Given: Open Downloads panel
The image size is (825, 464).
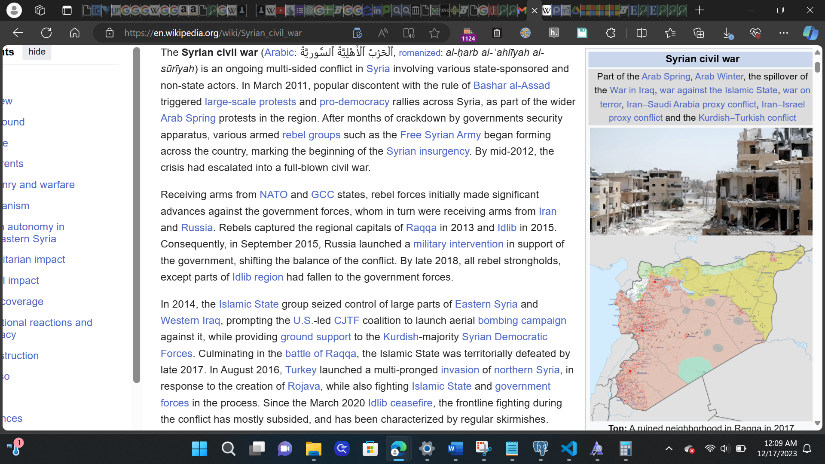Looking at the screenshot, I should (727, 33).
